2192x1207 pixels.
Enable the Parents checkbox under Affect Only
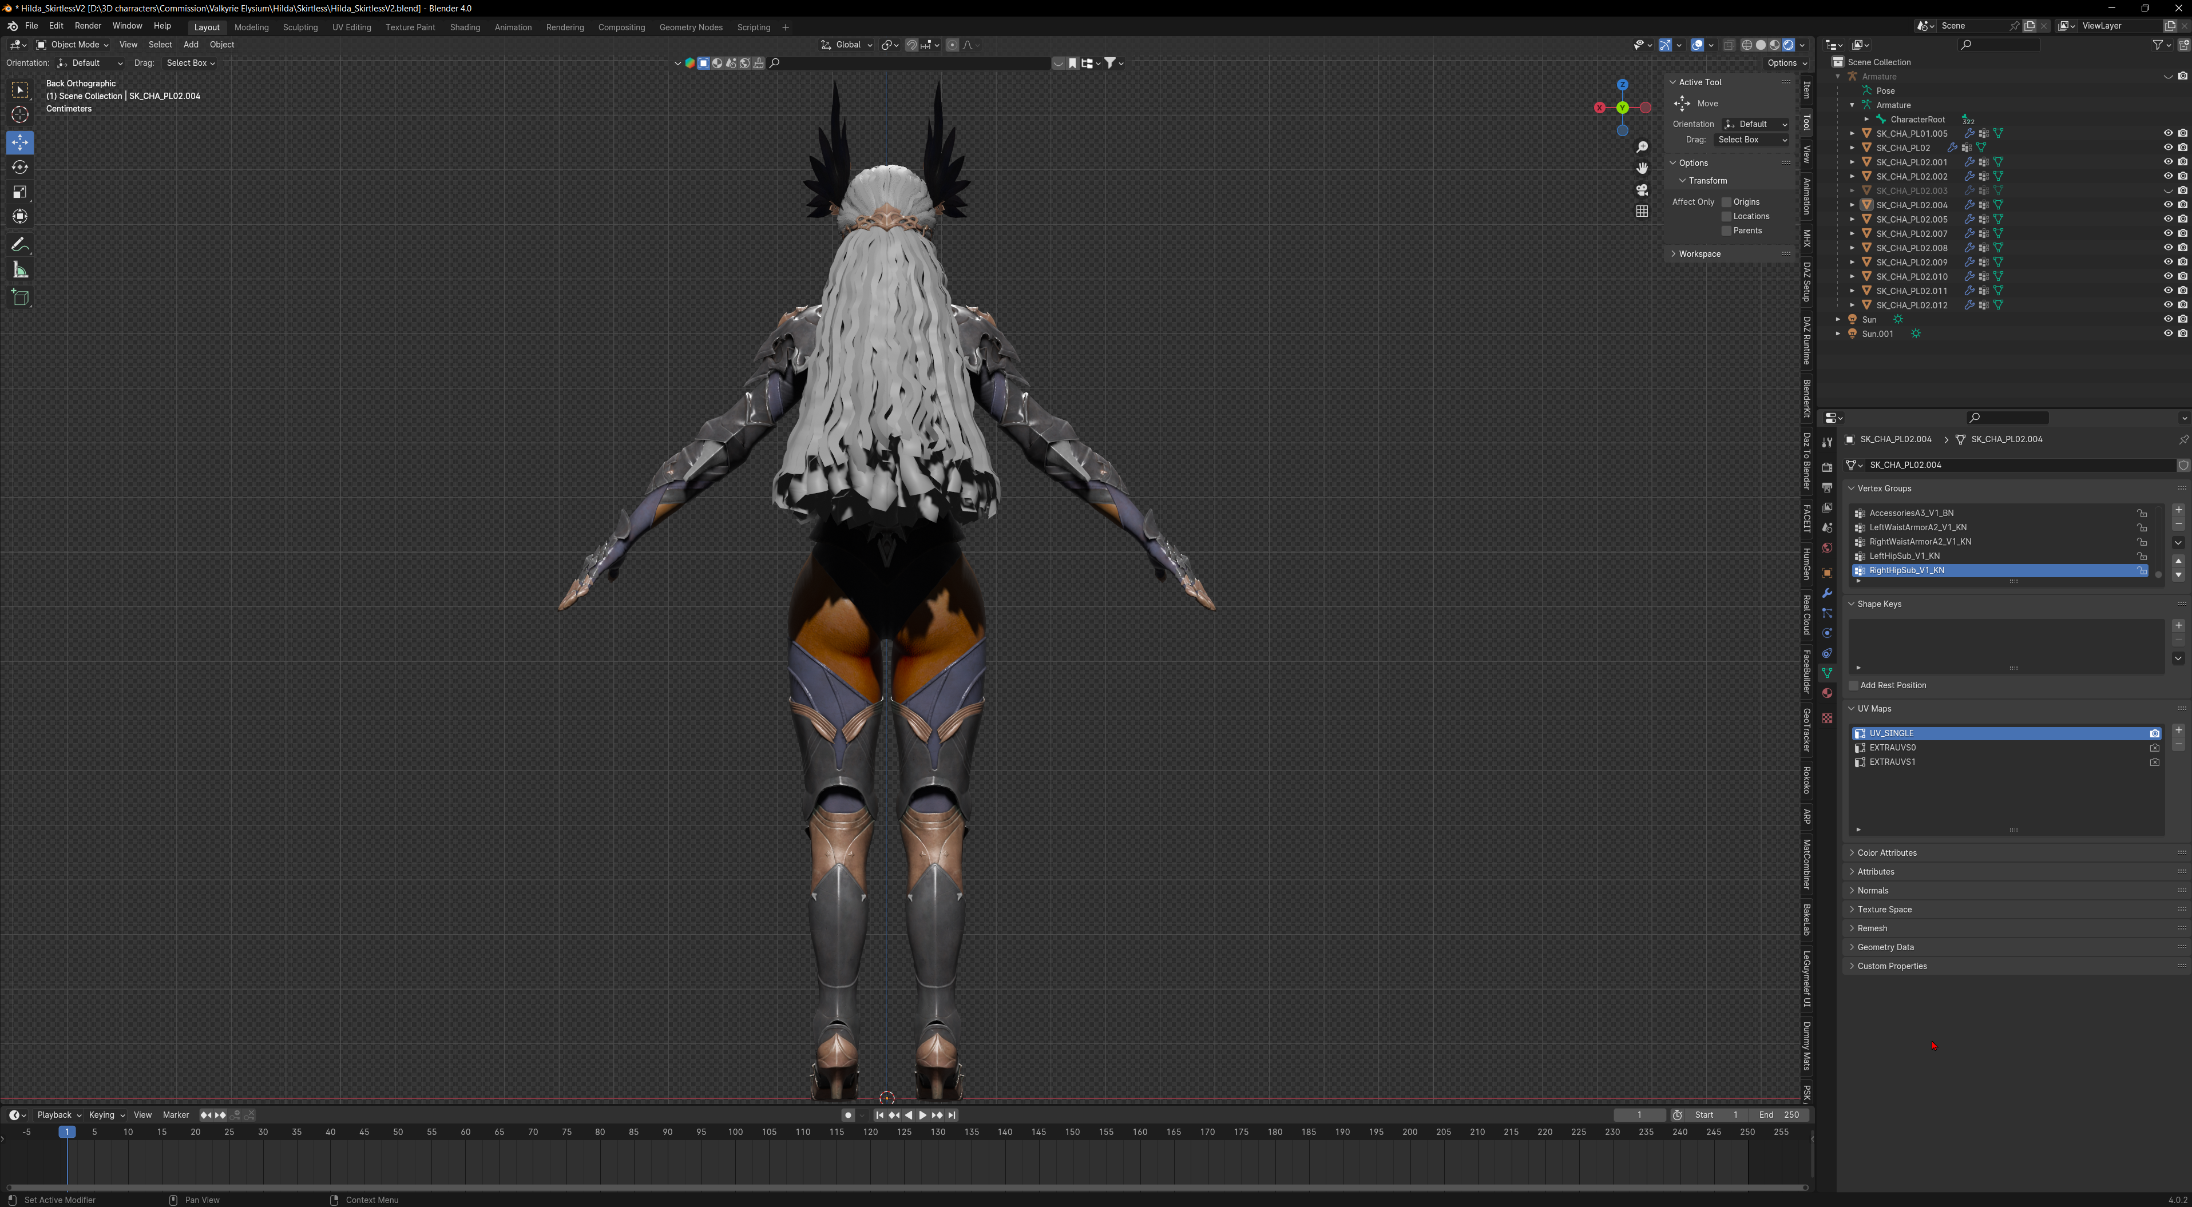(x=1727, y=231)
